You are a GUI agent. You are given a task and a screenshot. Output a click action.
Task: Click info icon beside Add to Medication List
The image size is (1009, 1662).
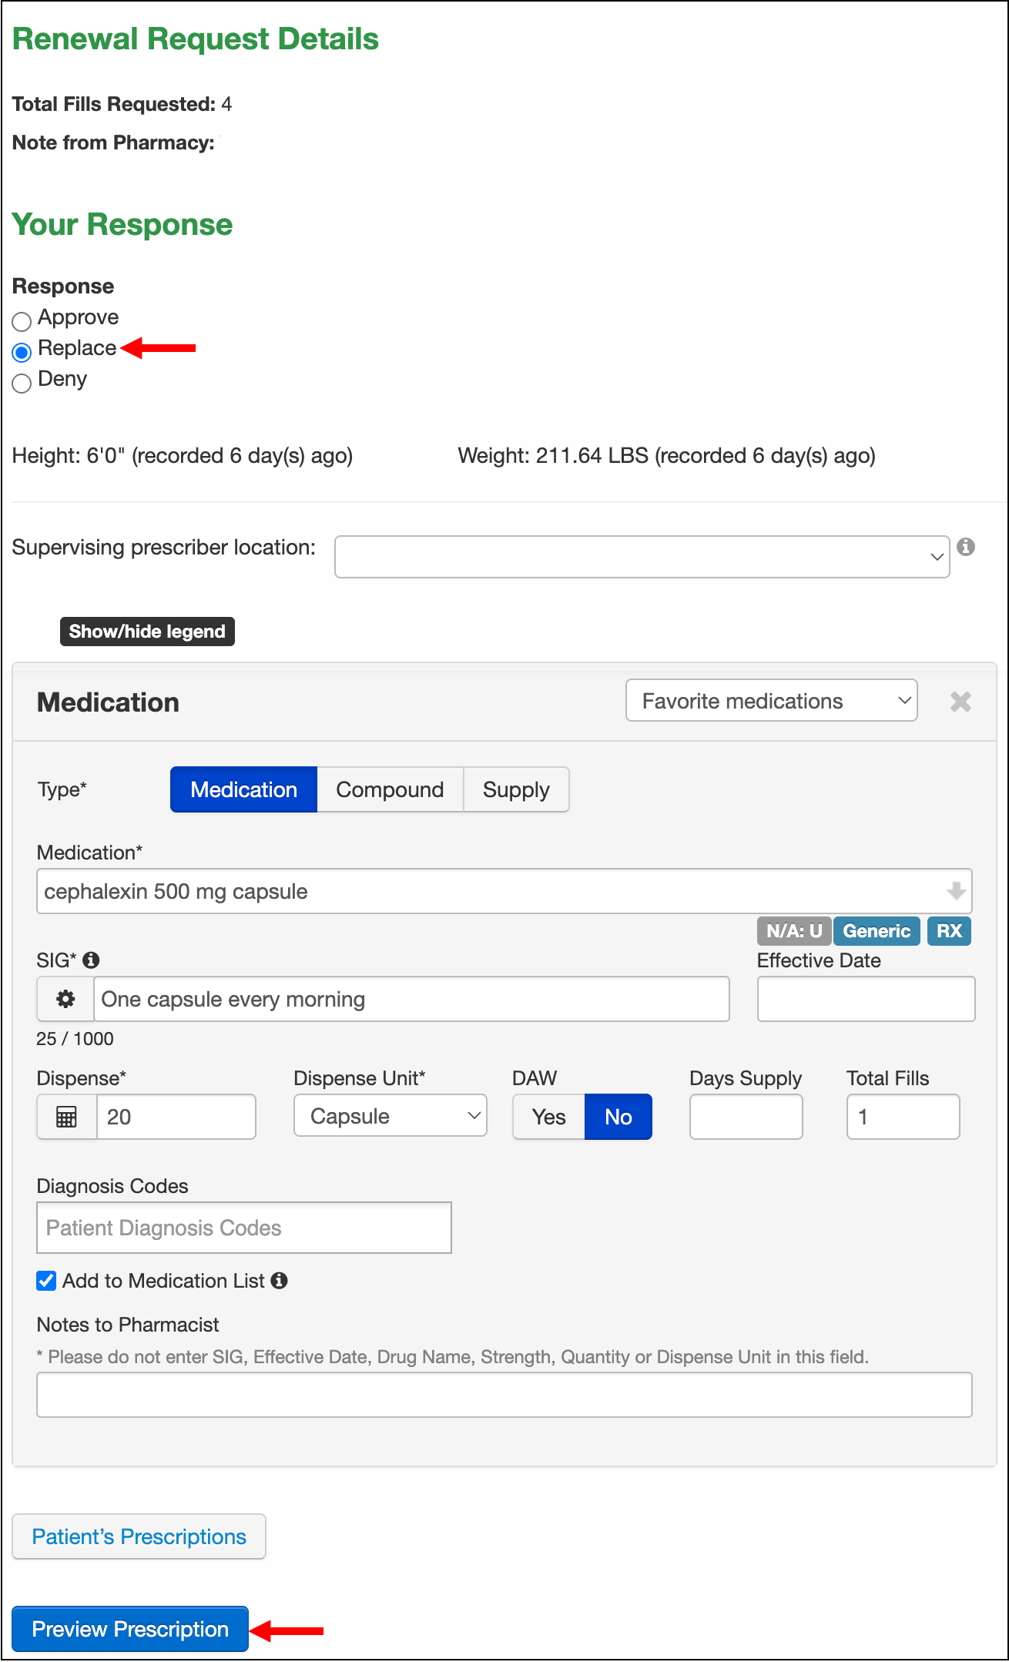point(280,1281)
